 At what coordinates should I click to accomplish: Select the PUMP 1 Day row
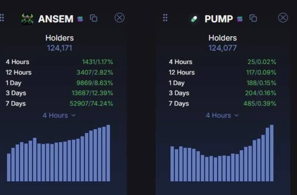[x=223, y=83]
